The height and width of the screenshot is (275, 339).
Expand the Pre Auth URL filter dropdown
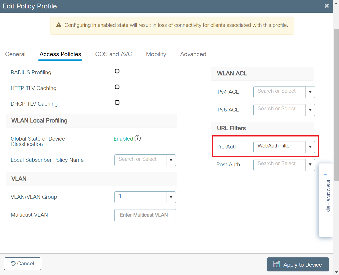point(310,147)
